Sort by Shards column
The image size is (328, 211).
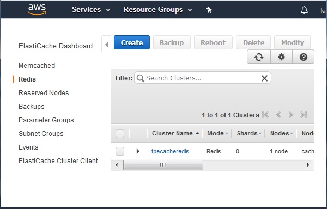coord(249,133)
